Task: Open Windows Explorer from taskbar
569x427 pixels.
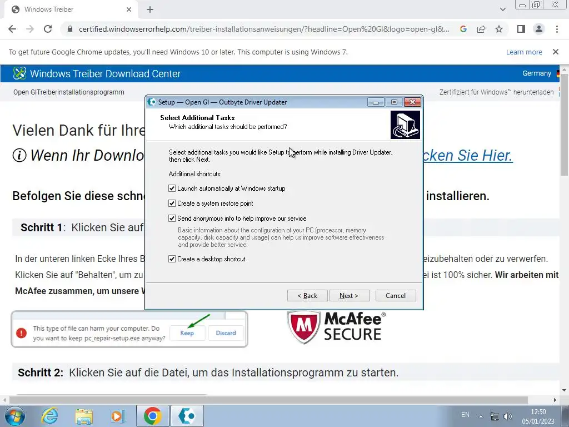Action: click(x=84, y=416)
